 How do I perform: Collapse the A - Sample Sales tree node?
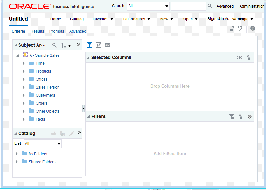pos(17,55)
